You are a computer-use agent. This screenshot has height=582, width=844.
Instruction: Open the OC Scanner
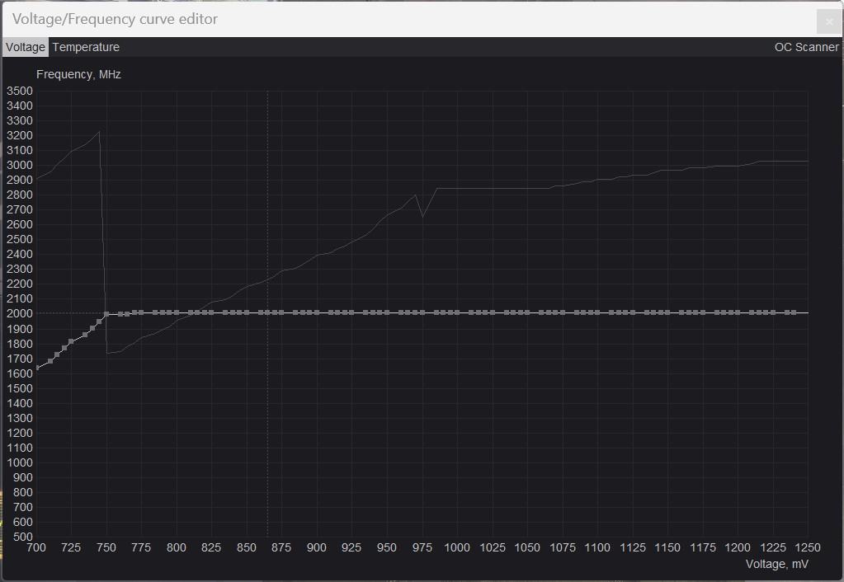(806, 47)
